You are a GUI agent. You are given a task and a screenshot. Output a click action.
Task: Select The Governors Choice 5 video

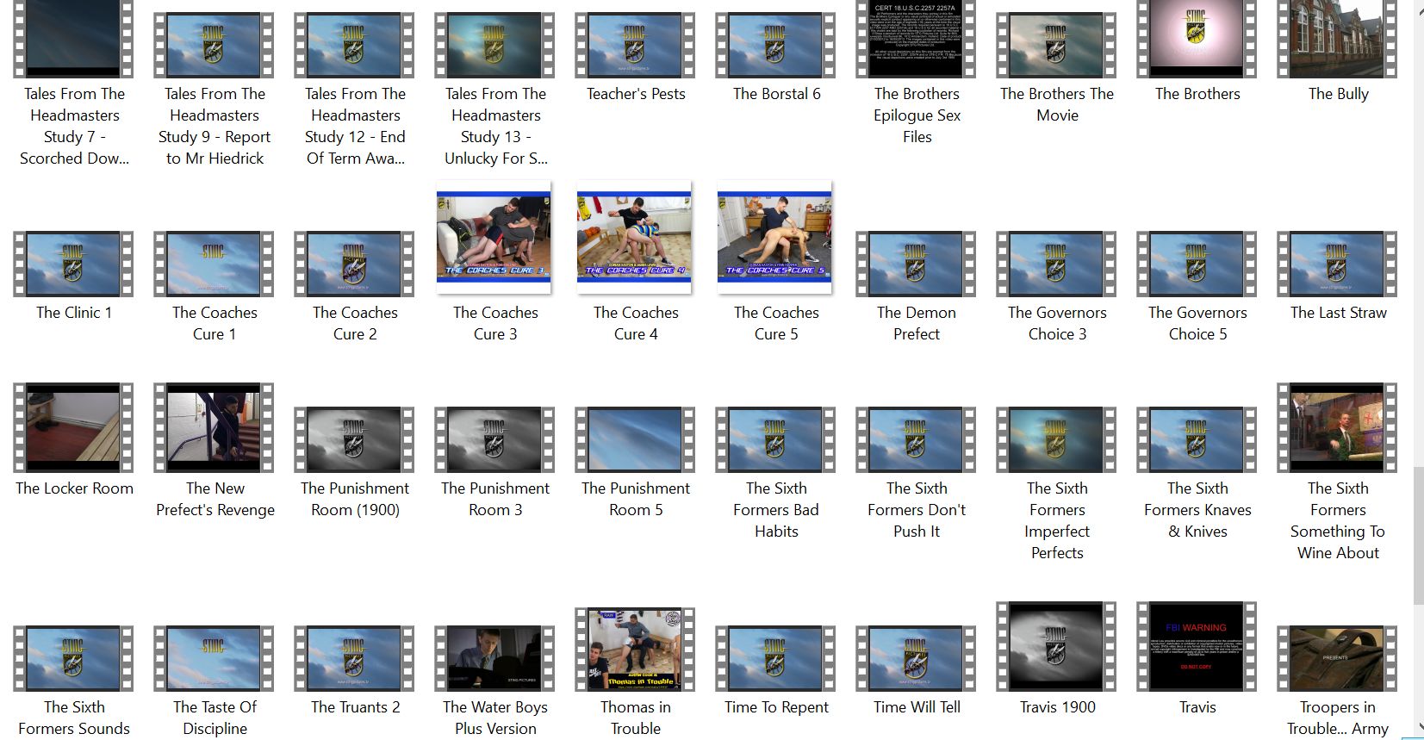[1197, 264]
